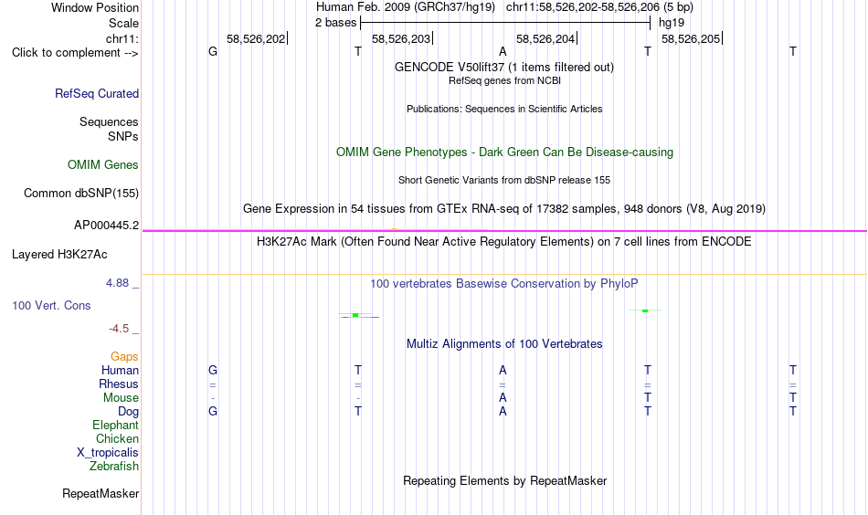
Task: Click 'Repeating Elements by RepeatMasker' title
Action: [504, 480]
